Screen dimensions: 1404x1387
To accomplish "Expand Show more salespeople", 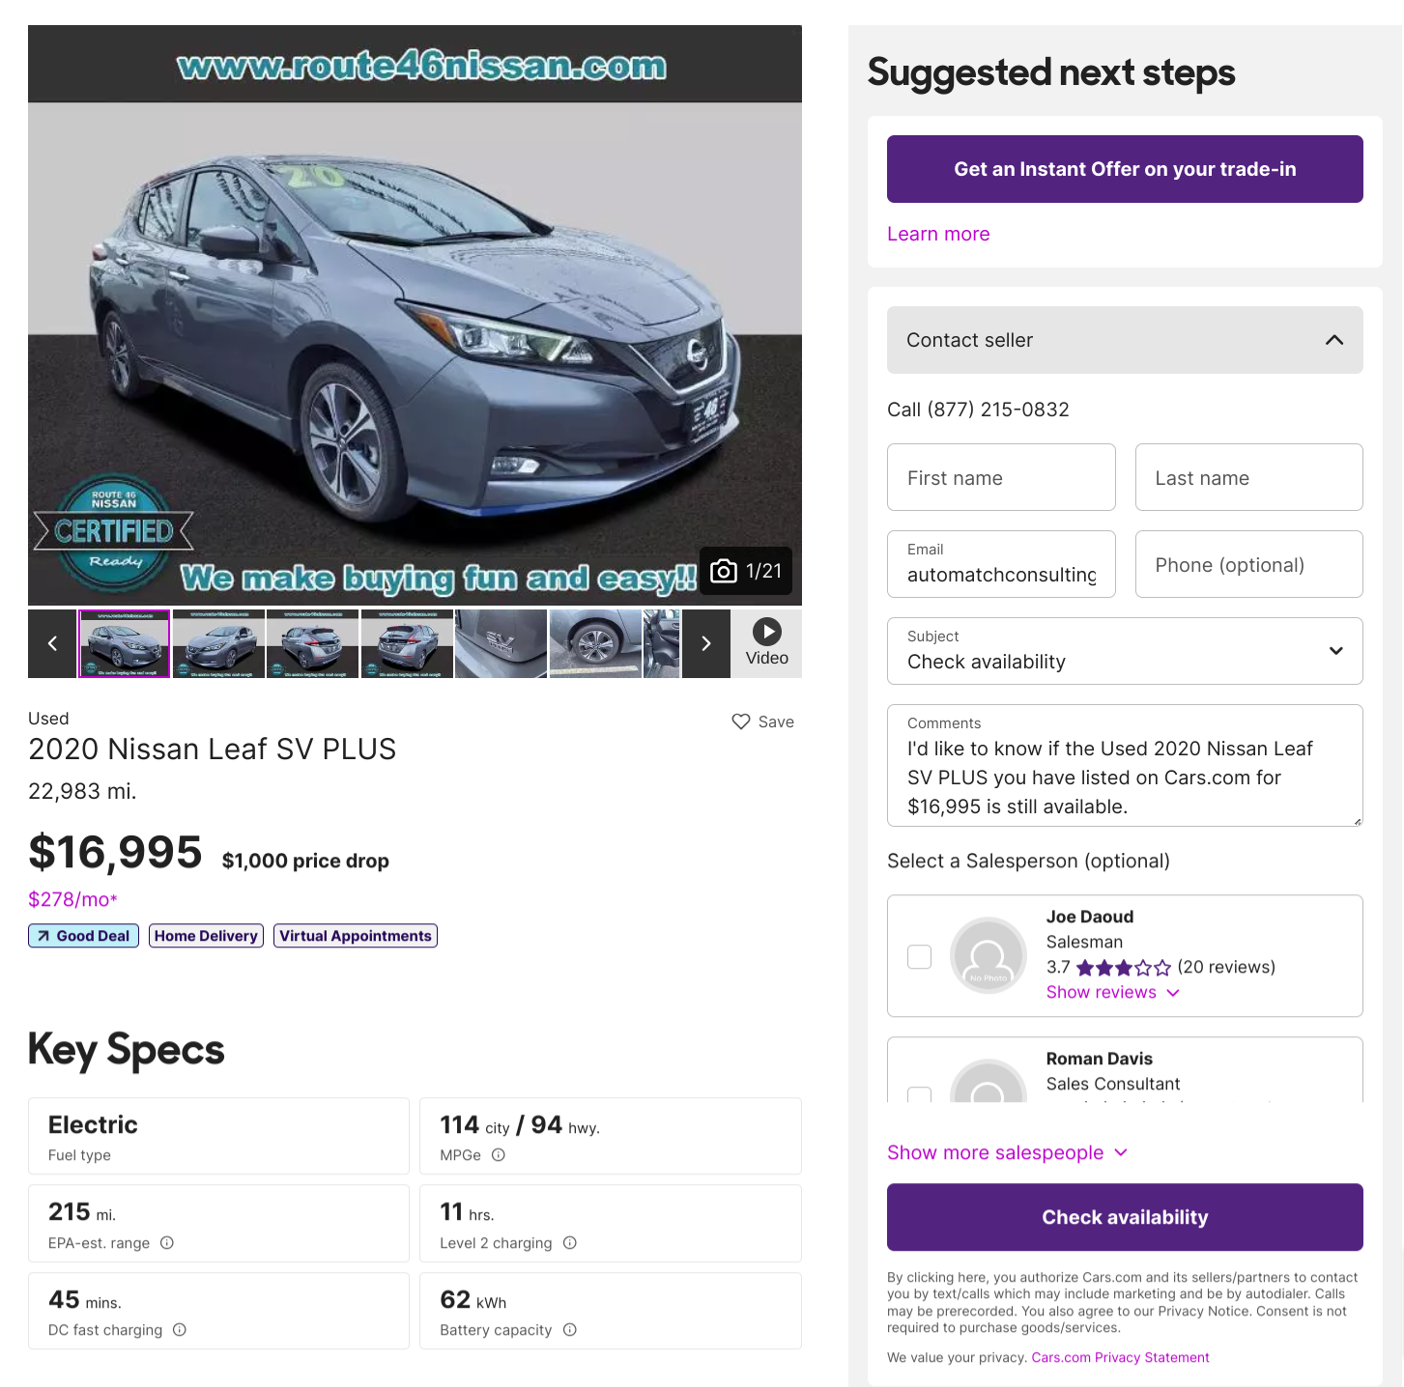I will (1007, 1152).
